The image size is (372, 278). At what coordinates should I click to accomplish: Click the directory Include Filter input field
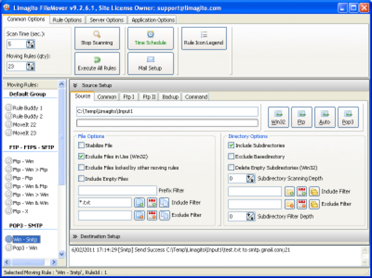point(255,191)
